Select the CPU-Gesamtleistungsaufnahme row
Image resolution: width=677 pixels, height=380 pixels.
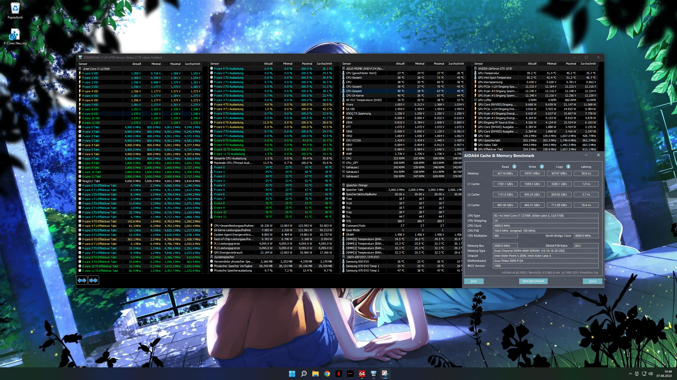[x=271, y=226]
